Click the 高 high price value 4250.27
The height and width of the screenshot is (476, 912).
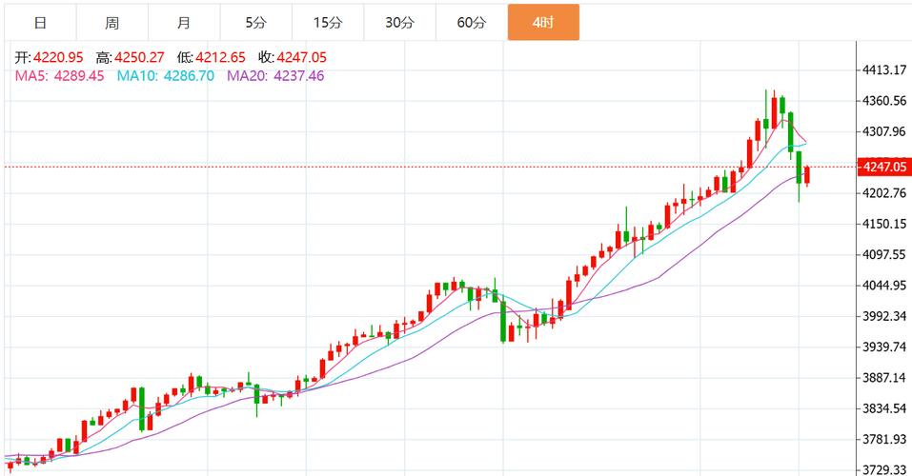(139, 57)
